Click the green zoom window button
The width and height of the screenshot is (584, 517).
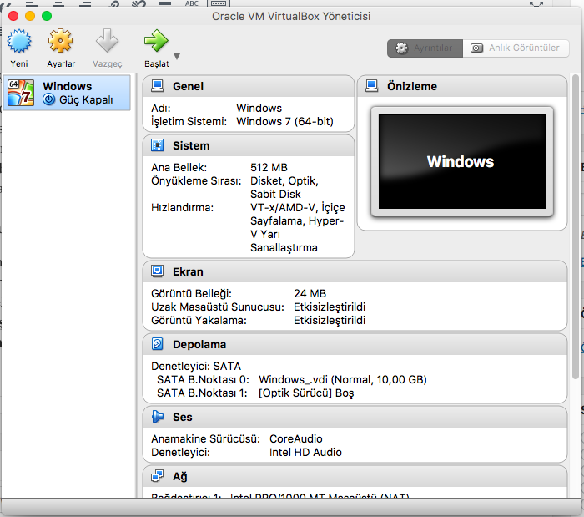(x=47, y=16)
